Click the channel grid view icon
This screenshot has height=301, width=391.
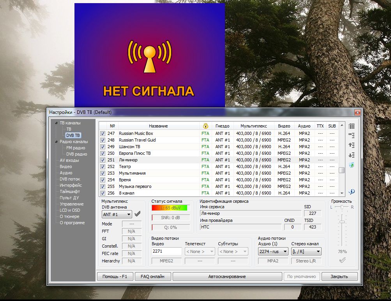pyautogui.click(x=352, y=126)
